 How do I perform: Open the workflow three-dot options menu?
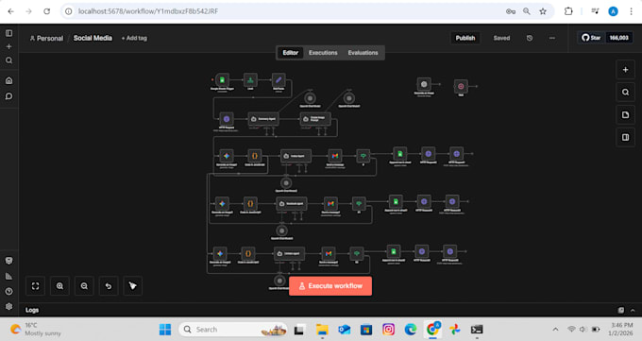click(x=552, y=38)
